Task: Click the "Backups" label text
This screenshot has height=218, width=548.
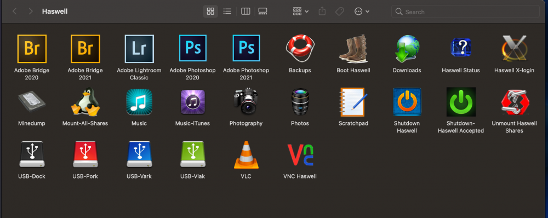Action: pyautogui.click(x=300, y=70)
